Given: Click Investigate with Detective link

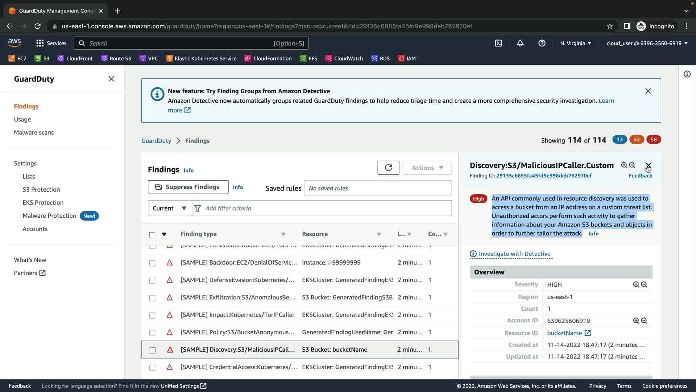Looking at the screenshot, I should [514, 254].
